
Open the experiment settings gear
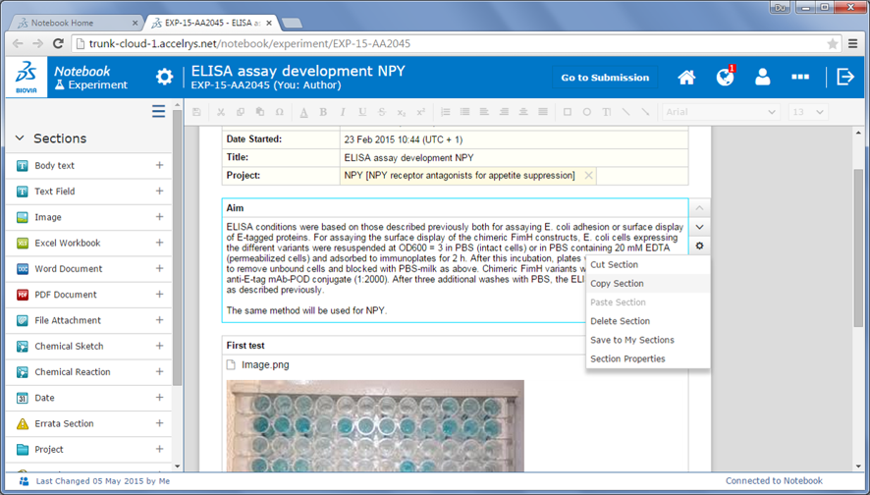pos(164,77)
